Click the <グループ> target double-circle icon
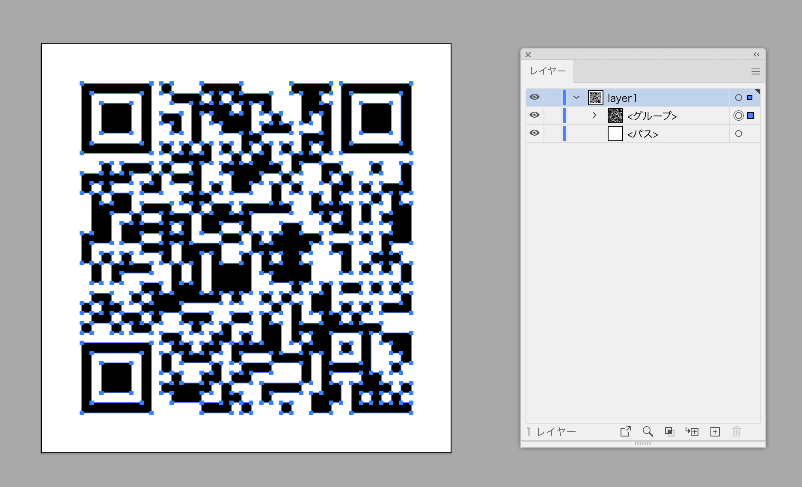Screen dimensions: 802x487 click(x=738, y=116)
